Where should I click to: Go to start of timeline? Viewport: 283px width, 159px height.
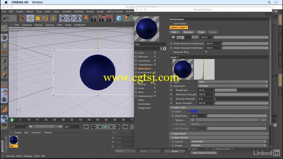pos(86,127)
